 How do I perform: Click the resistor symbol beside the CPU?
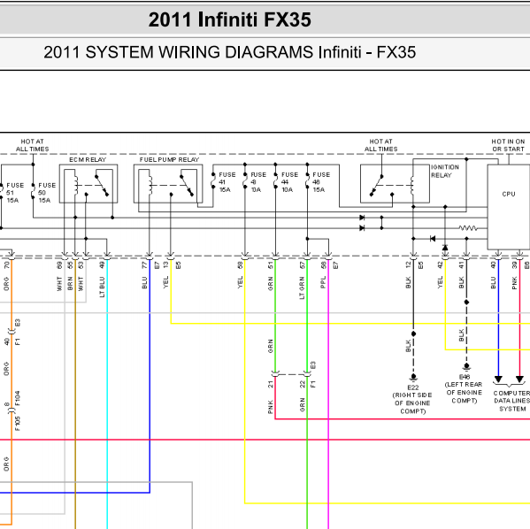[x=468, y=228]
